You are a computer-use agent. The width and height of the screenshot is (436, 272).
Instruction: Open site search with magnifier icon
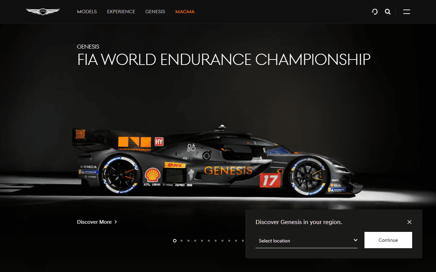tap(388, 12)
